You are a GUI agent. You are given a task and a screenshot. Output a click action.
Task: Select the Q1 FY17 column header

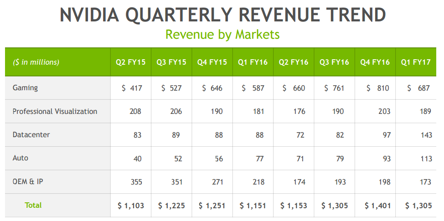(416, 62)
